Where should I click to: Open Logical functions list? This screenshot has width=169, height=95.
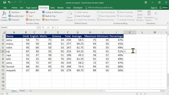(31, 12)
